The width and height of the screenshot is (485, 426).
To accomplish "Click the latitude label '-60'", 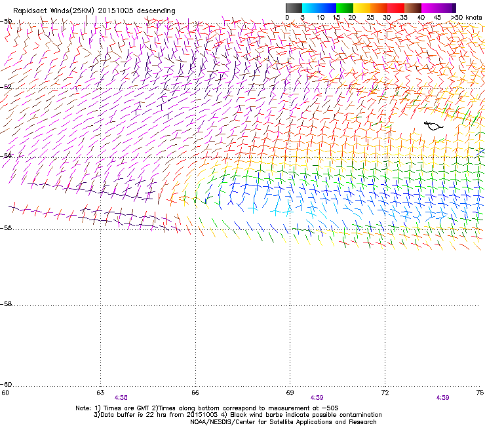I will click(6, 384).
